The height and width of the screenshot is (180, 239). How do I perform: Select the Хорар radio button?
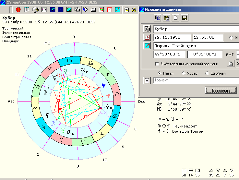point(183,73)
